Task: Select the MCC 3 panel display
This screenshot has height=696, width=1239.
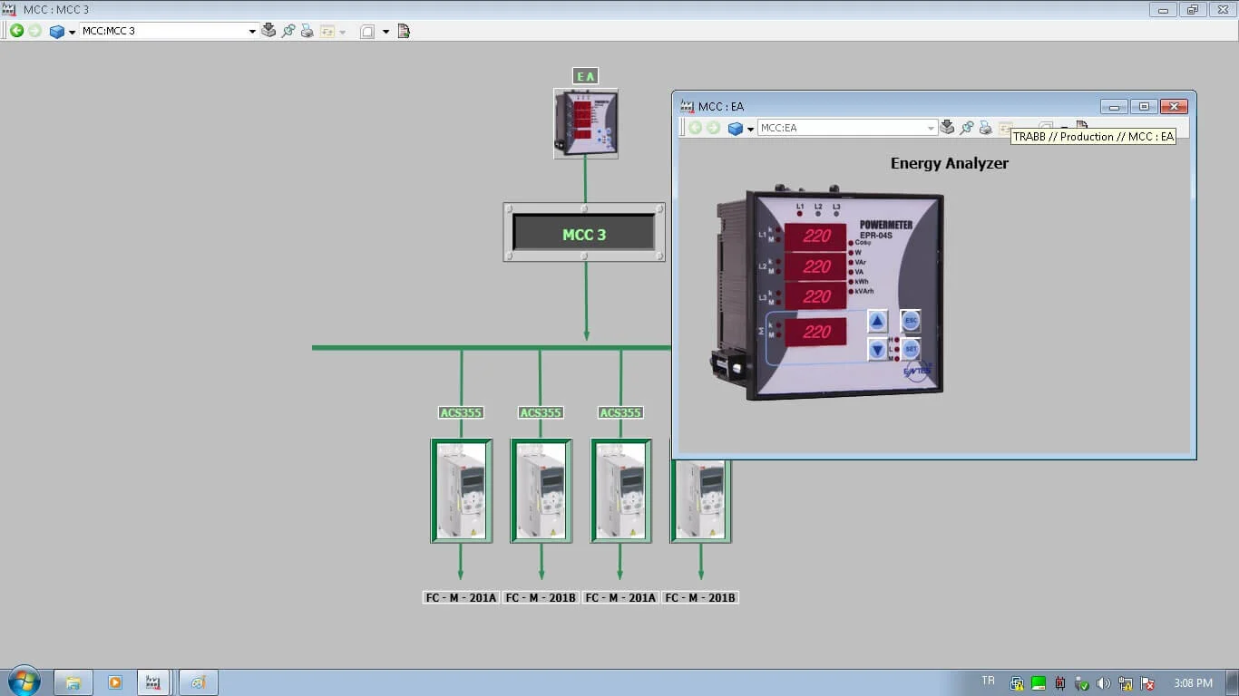Action: (x=584, y=232)
